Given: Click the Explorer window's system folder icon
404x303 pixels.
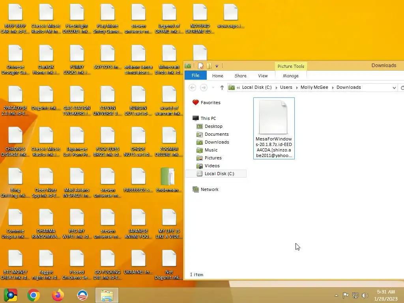Looking at the screenshot, I should click(x=188, y=66).
